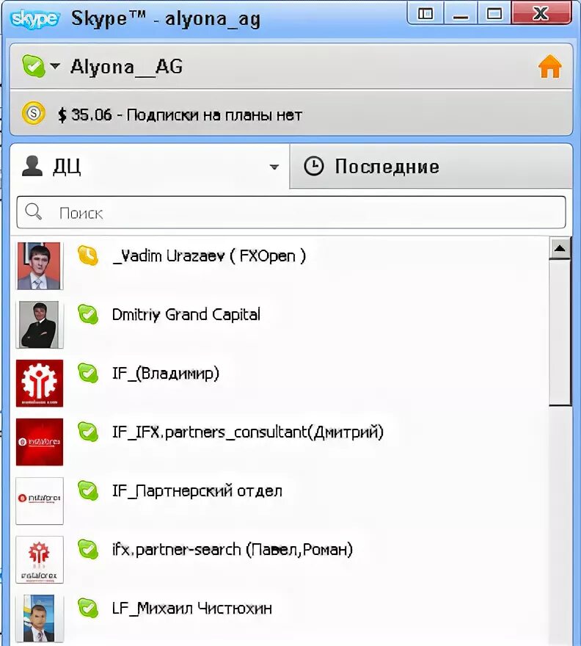
Task: Click the red gear avatar of IF_(Владимир)
Action: 40,383
